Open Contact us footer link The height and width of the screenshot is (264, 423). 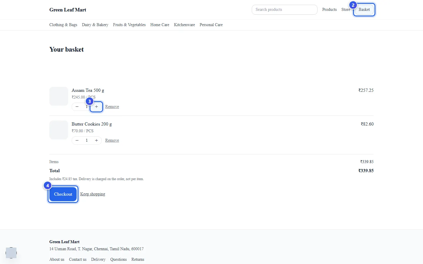click(78, 260)
